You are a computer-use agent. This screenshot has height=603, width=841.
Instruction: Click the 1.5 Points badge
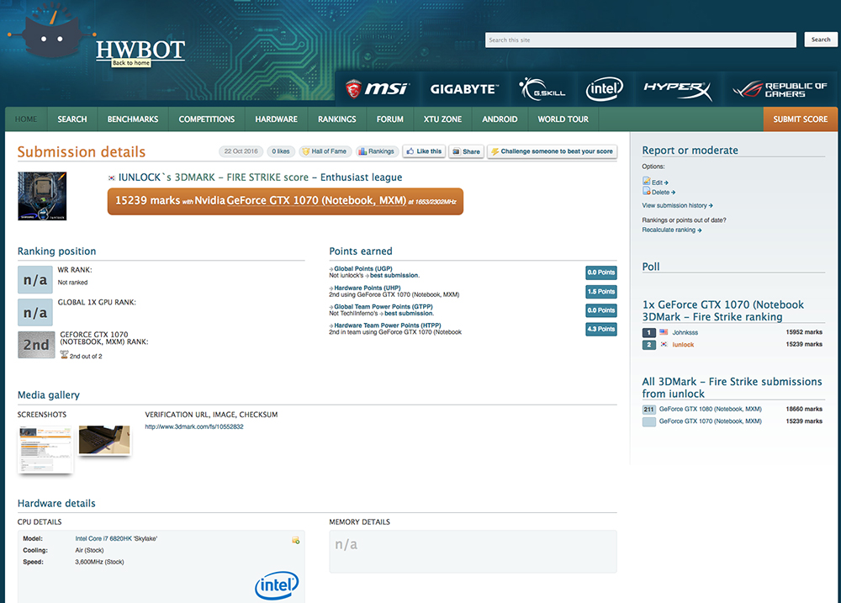coord(601,291)
